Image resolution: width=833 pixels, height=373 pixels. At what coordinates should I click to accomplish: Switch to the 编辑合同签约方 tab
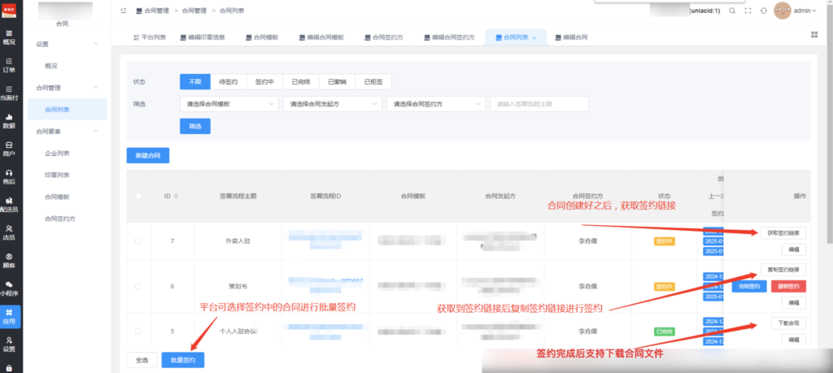(x=449, y=37)
